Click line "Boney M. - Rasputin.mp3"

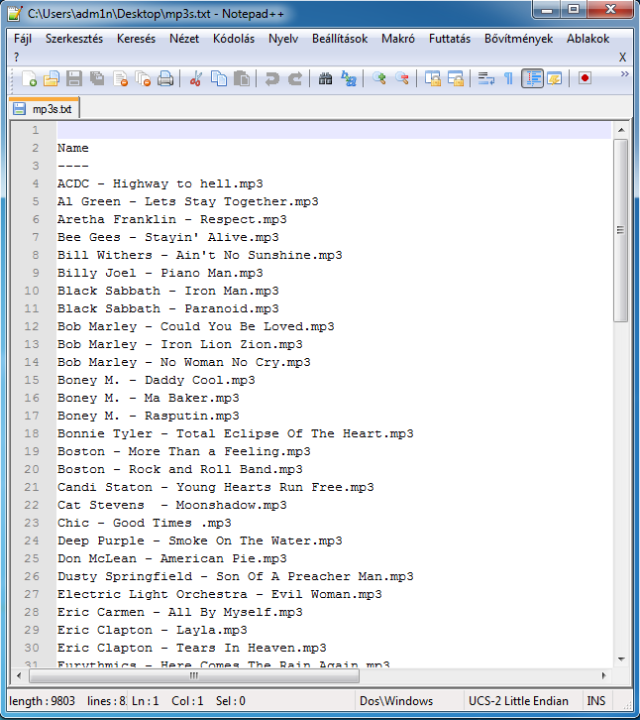pos(149,416)
